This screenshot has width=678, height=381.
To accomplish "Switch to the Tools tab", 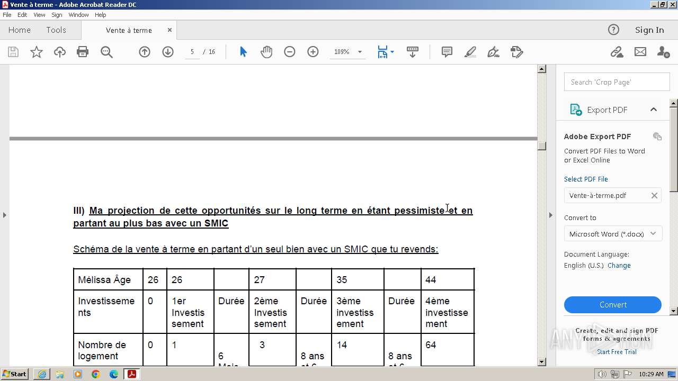I will 56,30.
